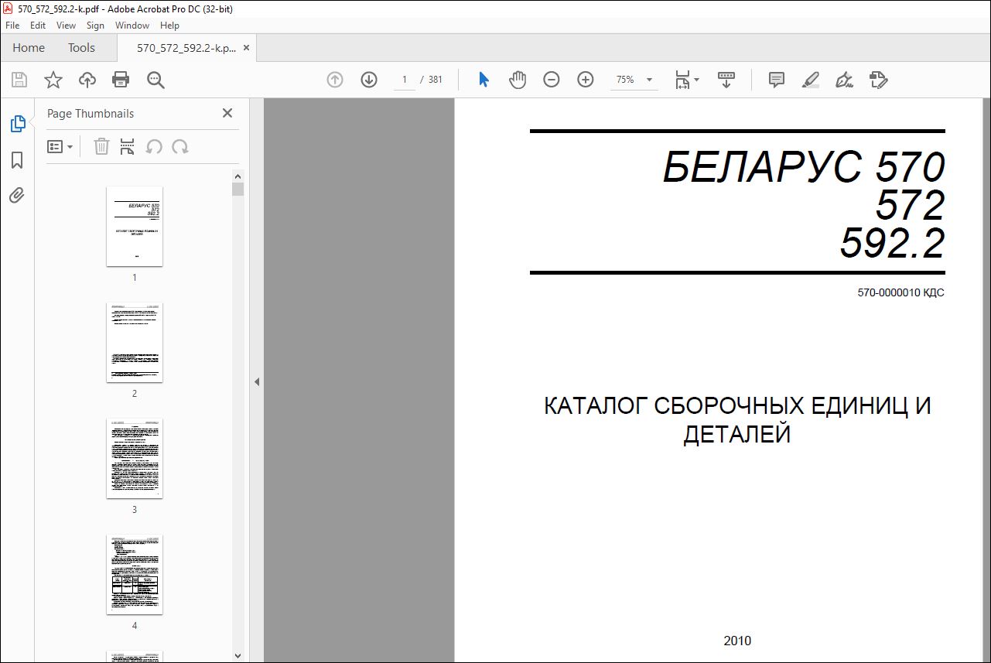
Task: Click the Page Thumbnails panel title
Action: (x=91, y=113)
